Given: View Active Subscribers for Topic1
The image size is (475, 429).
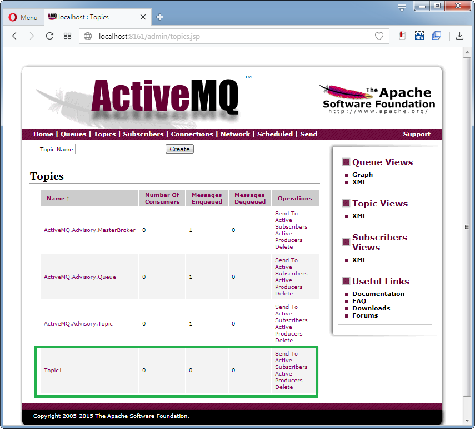Looking at the screenshot, I should tap(291, 364).
